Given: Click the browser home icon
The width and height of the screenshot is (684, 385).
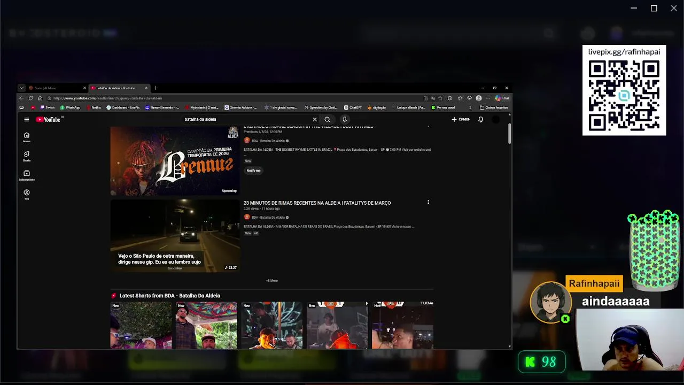Looking at the screenshot, I should [x=40, y=98].
